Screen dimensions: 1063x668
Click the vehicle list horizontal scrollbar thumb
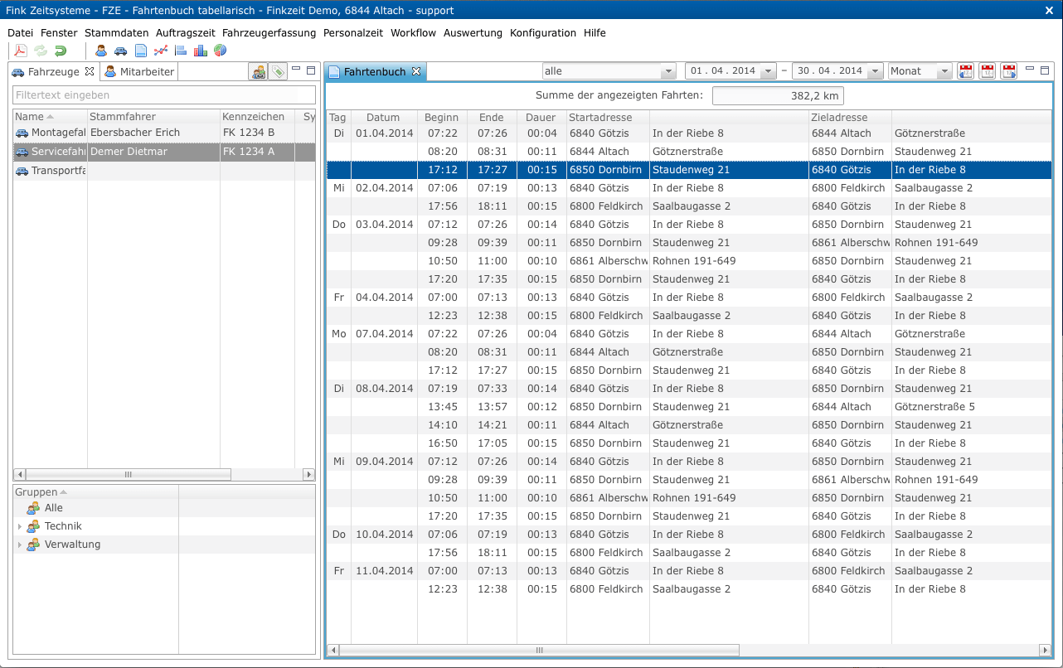coord(129,475)
